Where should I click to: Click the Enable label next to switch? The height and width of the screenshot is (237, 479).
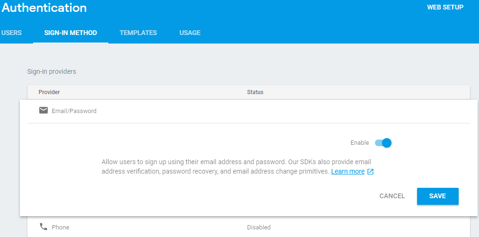click(359, 143)
